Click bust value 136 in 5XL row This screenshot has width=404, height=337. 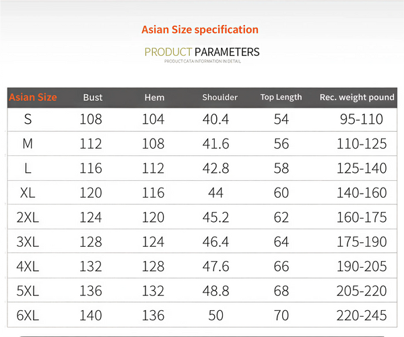point(91,291)
